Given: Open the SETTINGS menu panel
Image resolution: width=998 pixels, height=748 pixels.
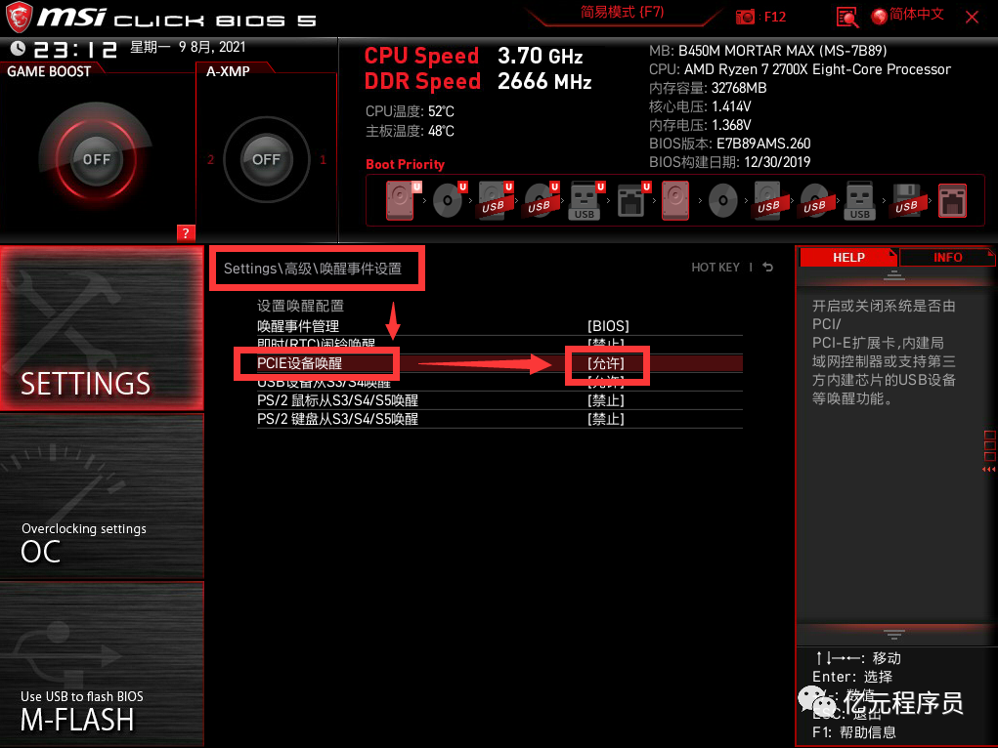Looking at the screenshot, I should tap(102, 327).
